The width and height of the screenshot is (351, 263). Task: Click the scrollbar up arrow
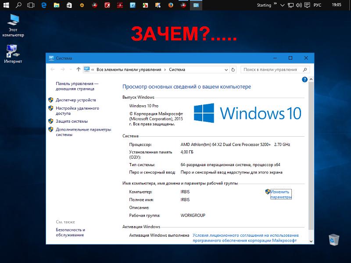(311, 79)
